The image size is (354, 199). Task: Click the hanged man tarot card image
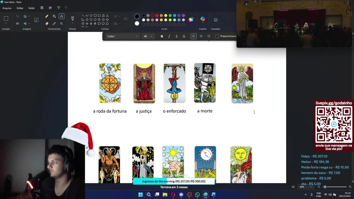[175, 83]
